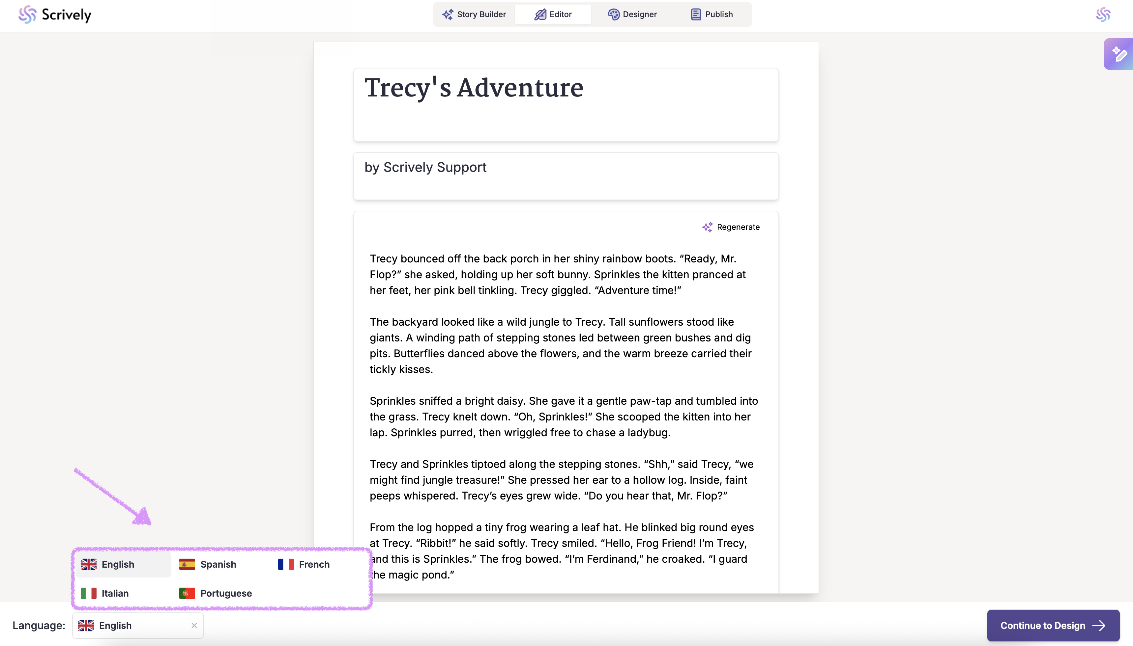Click the profile swirl icon at top right

point(1103,14)
